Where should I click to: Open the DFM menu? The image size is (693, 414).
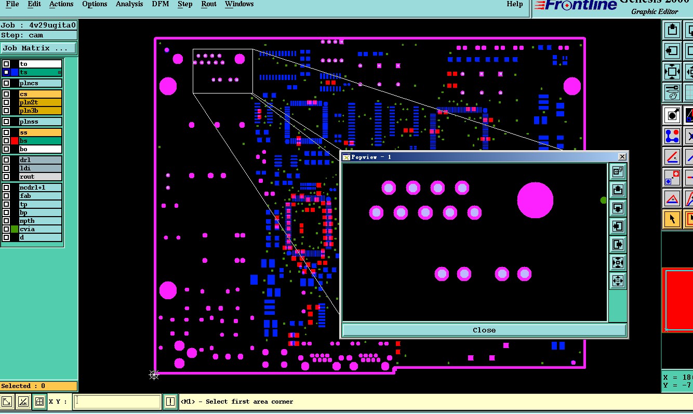[x=160, y=4]
